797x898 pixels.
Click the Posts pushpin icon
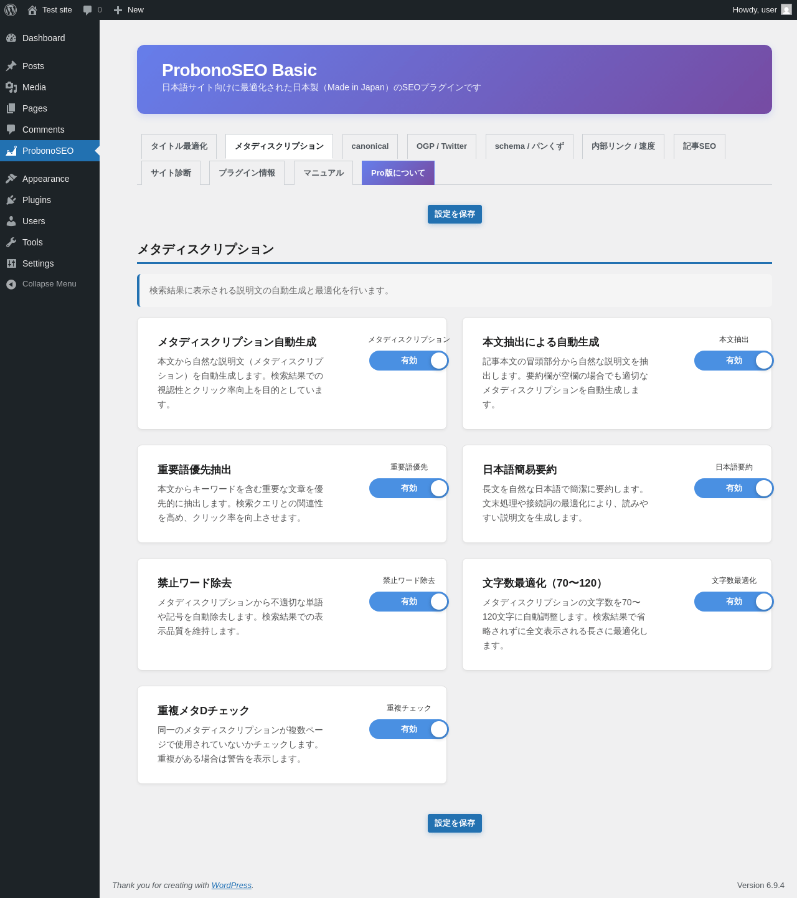click(x=11, y=66)
